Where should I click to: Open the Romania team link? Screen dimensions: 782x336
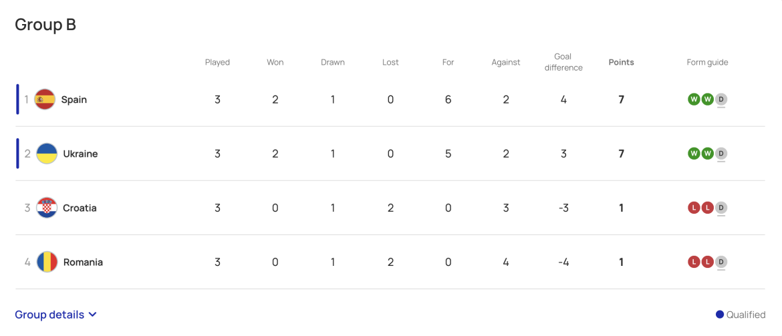tap(83, 262)
